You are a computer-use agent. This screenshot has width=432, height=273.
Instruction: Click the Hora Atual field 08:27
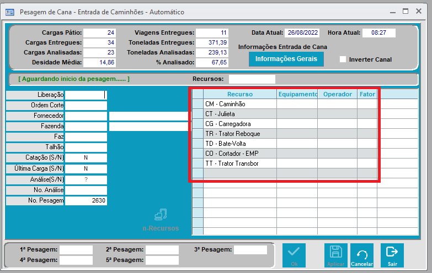(379, 32)
